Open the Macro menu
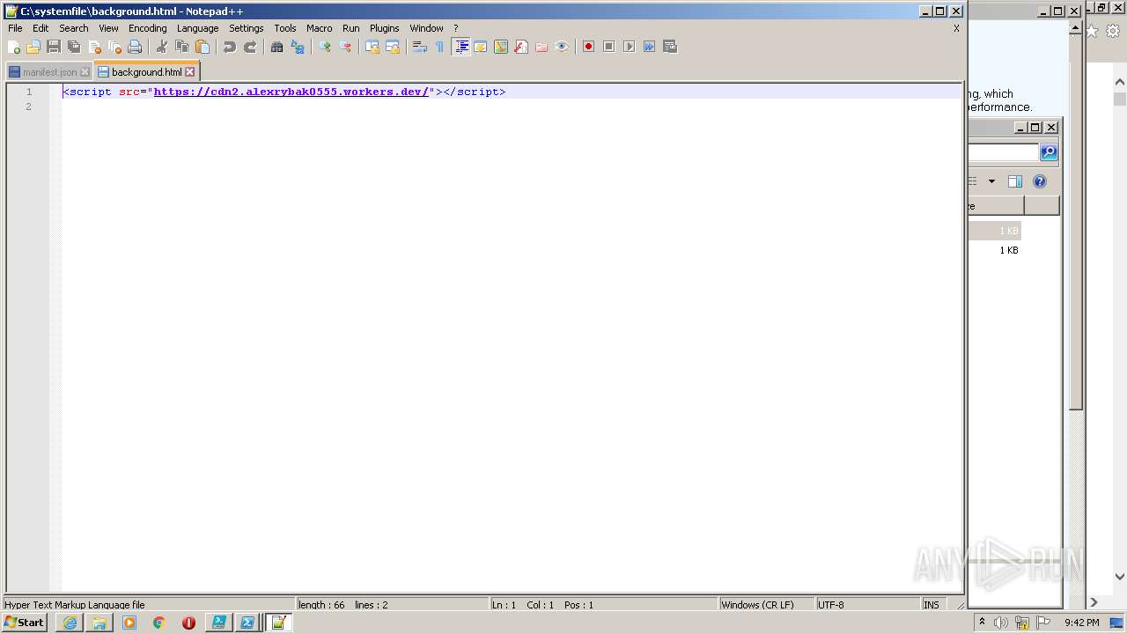The width and height of the screenshot is (1127, 634). pyautogui.click(x=320, y=28)
